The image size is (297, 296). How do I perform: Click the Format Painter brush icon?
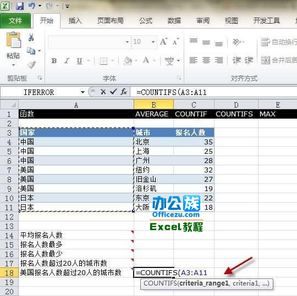(x=31, y=64)
